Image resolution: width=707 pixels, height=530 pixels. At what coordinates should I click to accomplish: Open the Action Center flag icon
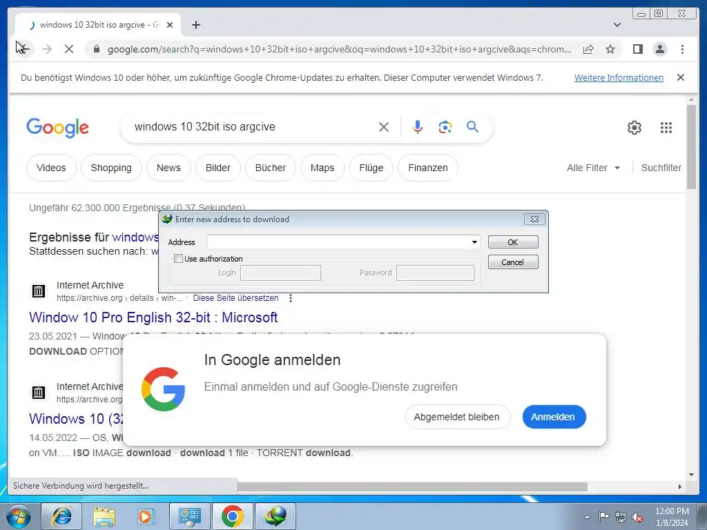pyautogui.click(x=603, y=517)
